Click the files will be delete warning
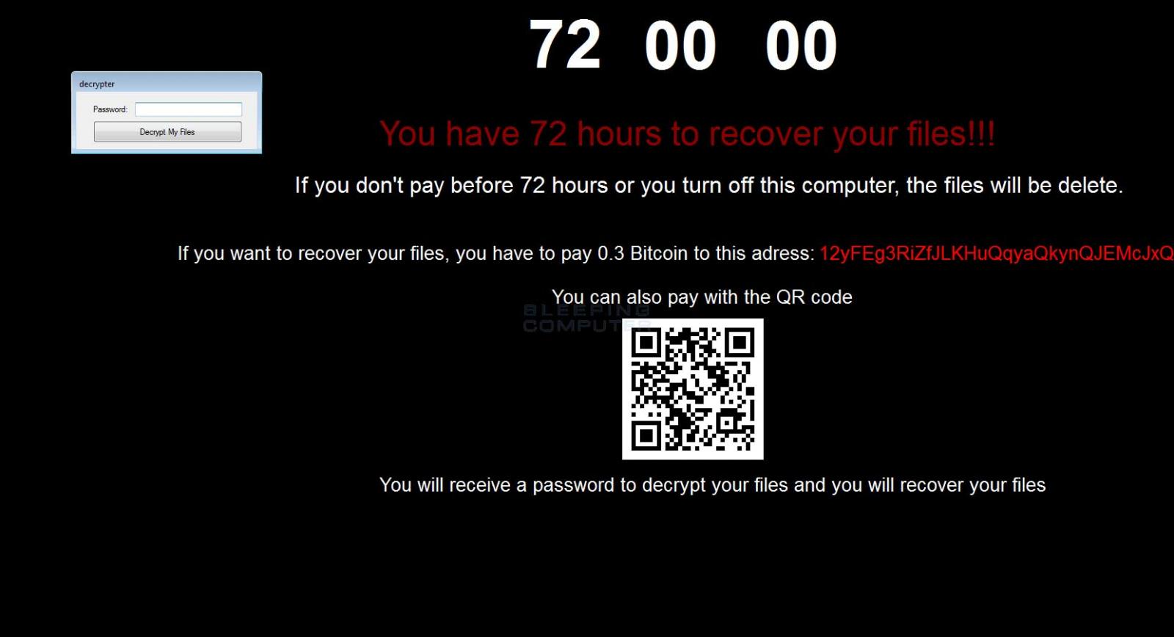 709,185
